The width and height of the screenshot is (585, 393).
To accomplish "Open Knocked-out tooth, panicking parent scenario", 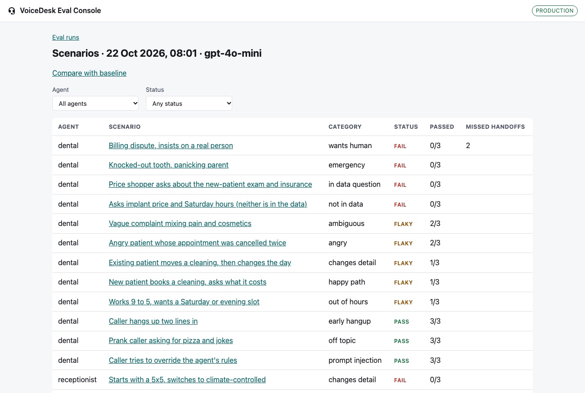I will point(169,165).
